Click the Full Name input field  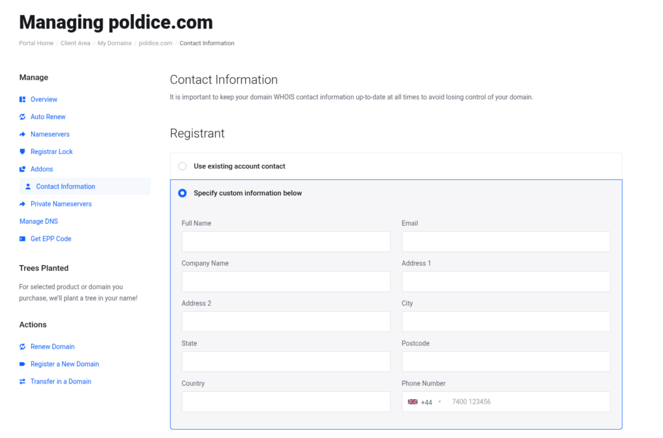(286, 242)
